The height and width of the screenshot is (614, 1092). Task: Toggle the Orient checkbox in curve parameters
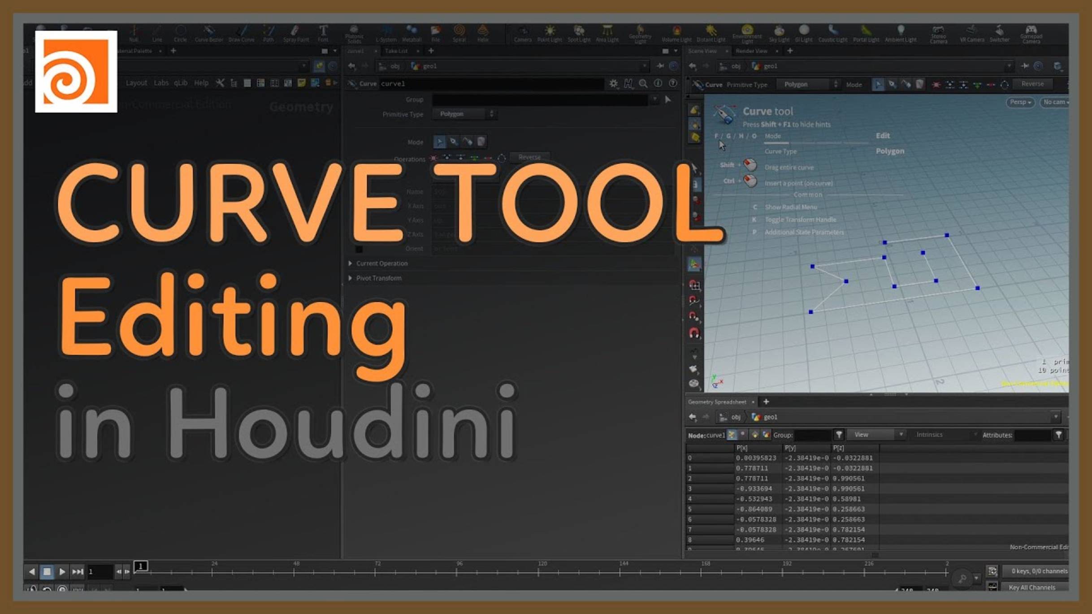pyautogui.click(x=359, y=249)
